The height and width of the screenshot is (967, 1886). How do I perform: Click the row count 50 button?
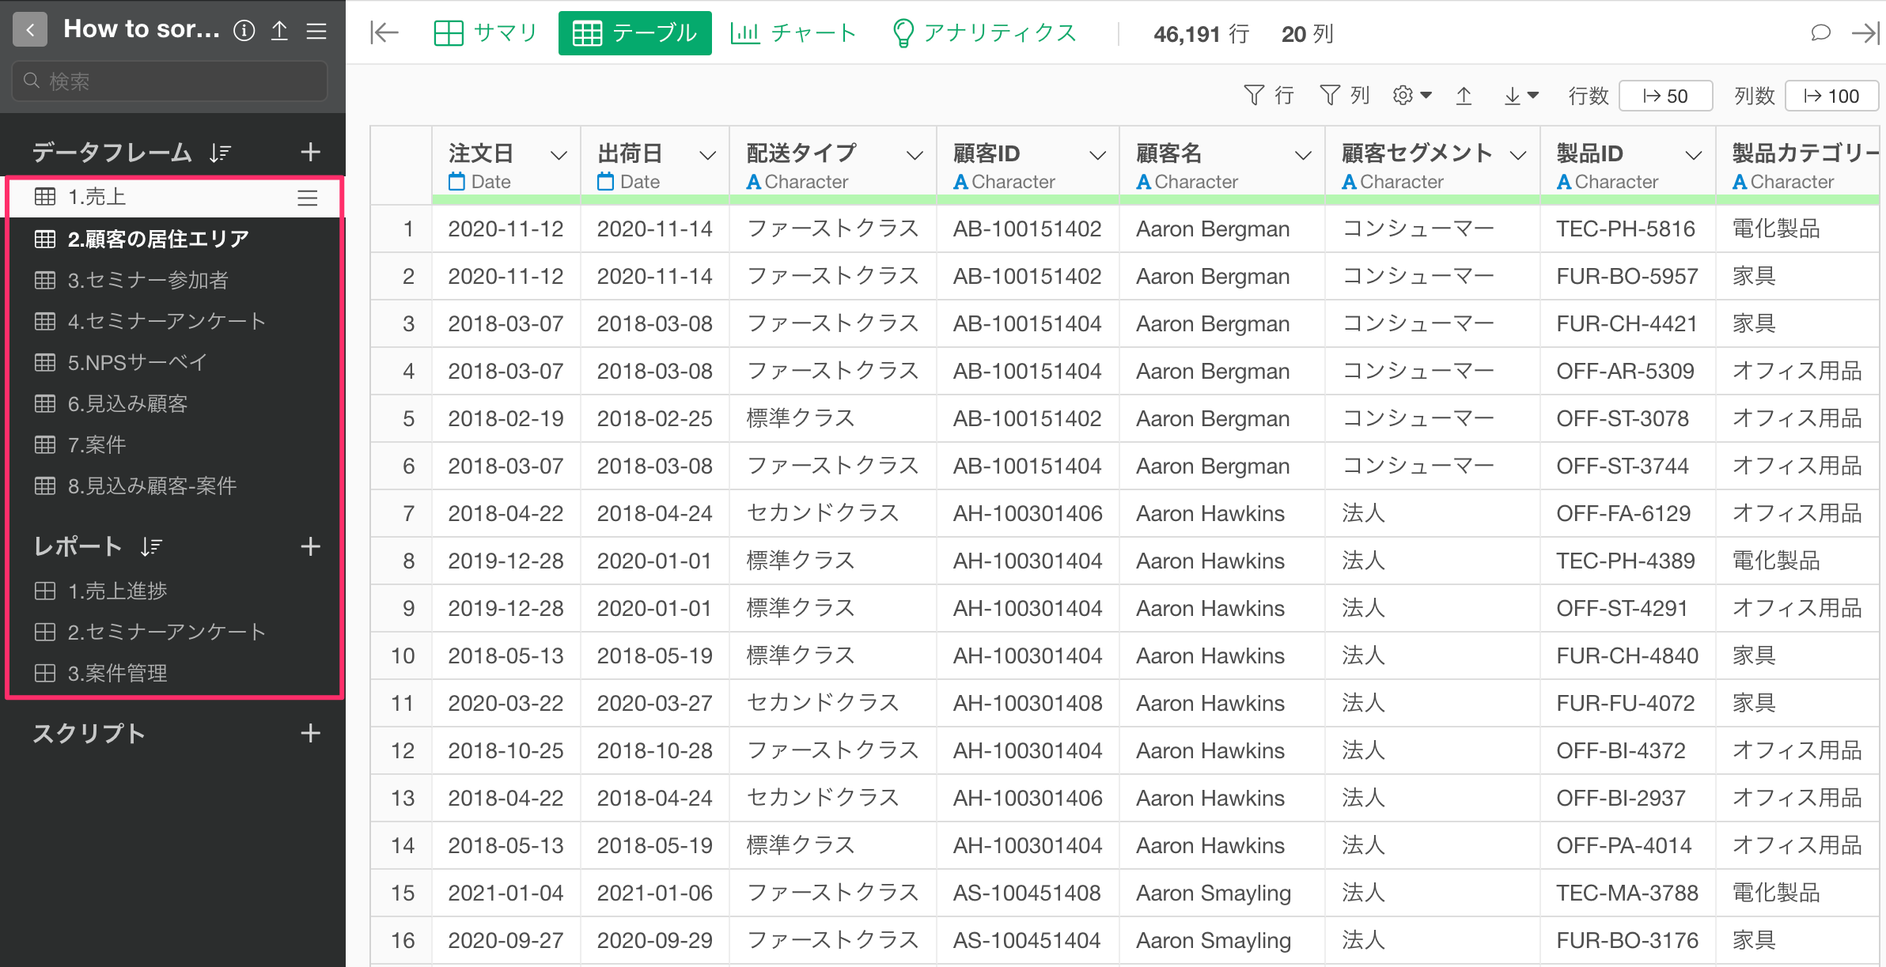[1665, 96]
